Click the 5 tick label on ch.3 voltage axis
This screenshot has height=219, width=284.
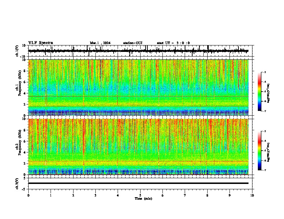click(x=25, y=178)
